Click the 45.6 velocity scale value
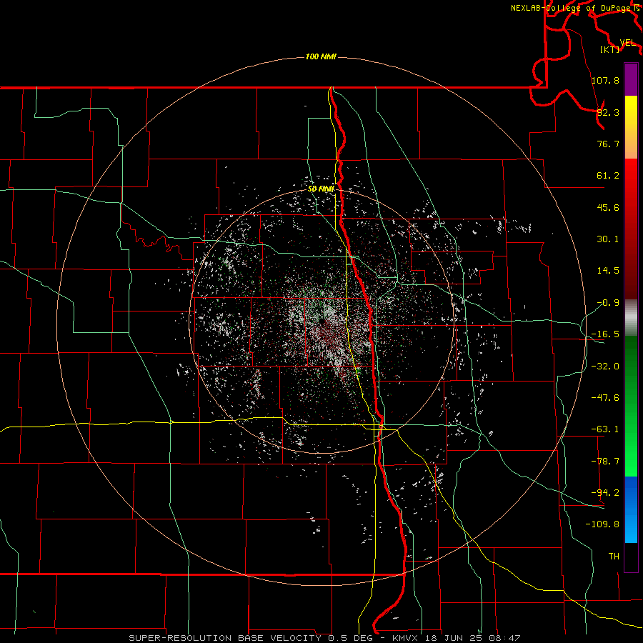 608,207
